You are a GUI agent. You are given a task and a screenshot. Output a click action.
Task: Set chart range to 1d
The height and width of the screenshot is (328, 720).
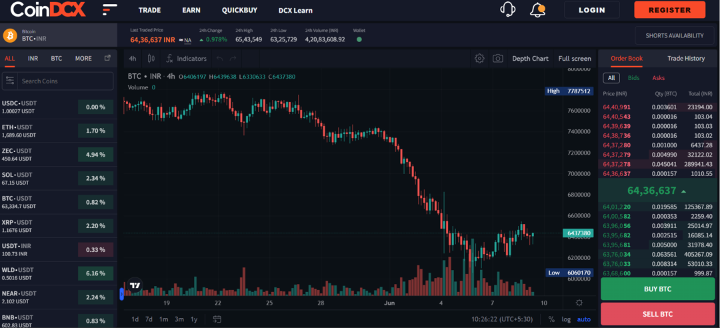point(135,319)
